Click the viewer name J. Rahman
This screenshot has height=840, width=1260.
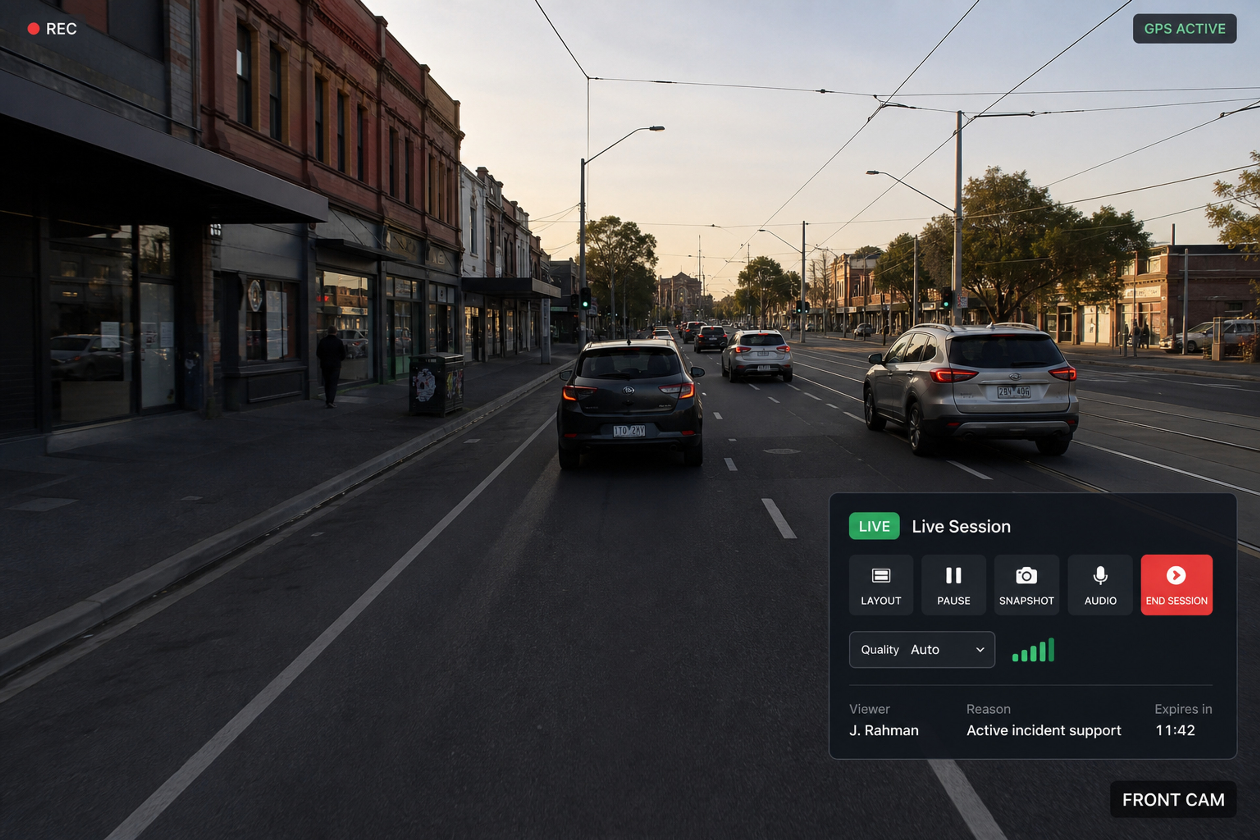[x=884, y=730]
